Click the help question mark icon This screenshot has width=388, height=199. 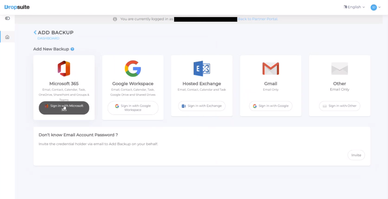72,49
